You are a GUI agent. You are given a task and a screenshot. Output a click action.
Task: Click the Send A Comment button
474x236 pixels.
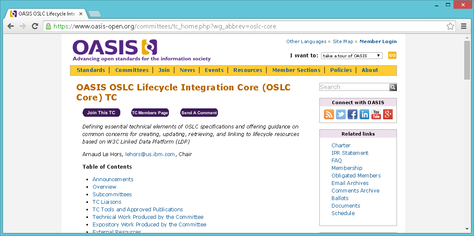(x=199, y=113)
